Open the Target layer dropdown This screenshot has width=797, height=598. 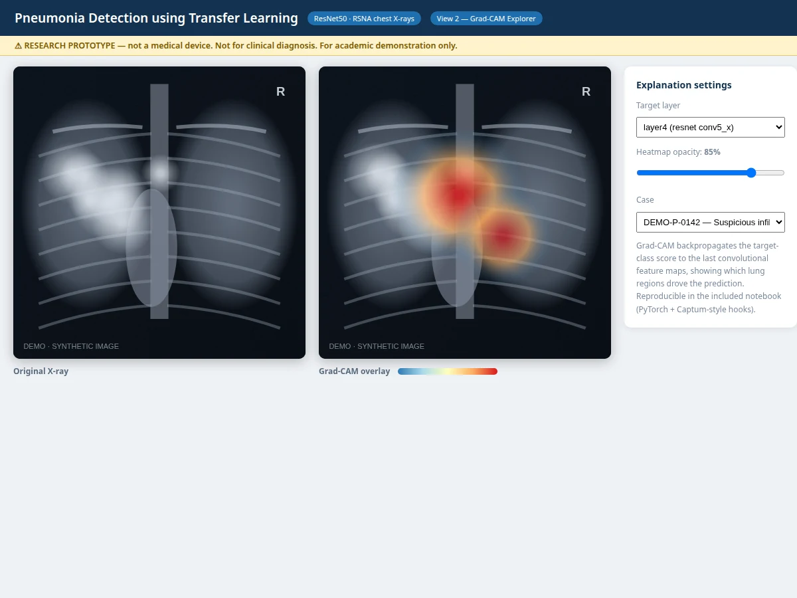(710, 127)
